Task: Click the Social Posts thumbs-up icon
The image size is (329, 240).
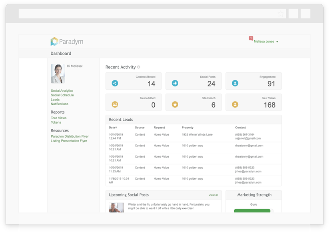Action: [x=175, y=83]
